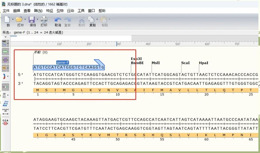This screenshot has width=260, height=153.
Task: Select the HpaI enzyme site label
Action: click(203, 63)
